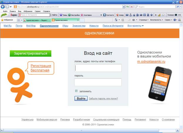Click the Home page icon in command bar
The width and height of the screenshot is (183, 133).
[116, 20]
